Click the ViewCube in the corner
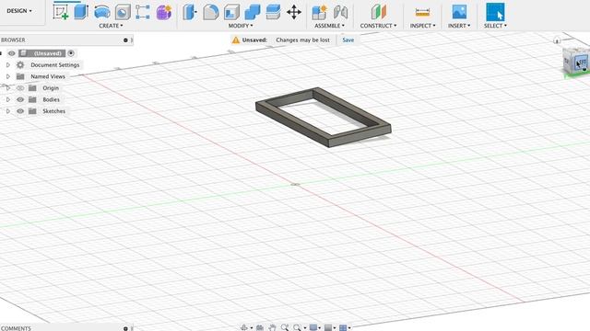Screen dimensions: 590x331 576,62
